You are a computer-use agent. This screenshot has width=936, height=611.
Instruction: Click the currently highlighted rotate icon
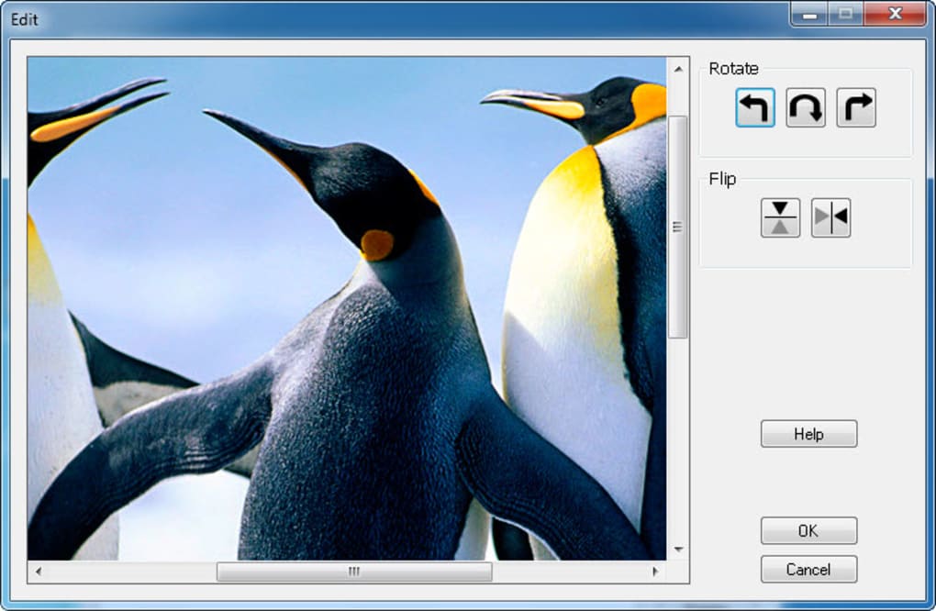point(753,107)
